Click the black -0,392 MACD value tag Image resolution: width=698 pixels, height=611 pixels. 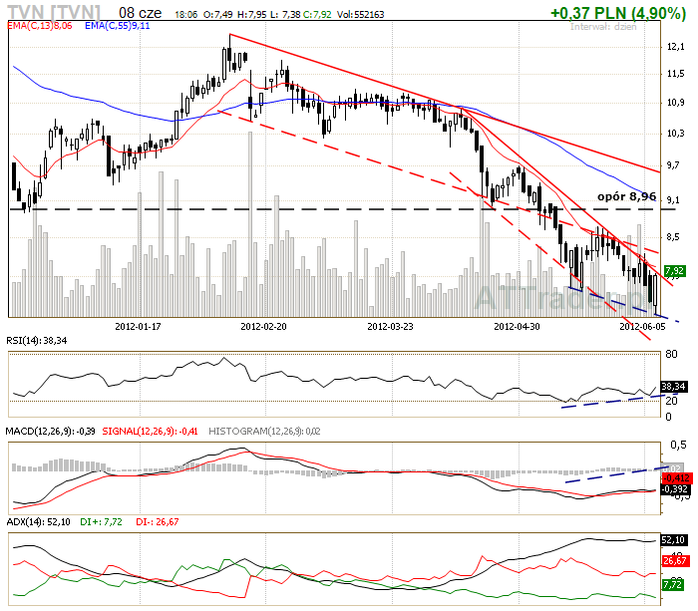click(x=676, y=489)
